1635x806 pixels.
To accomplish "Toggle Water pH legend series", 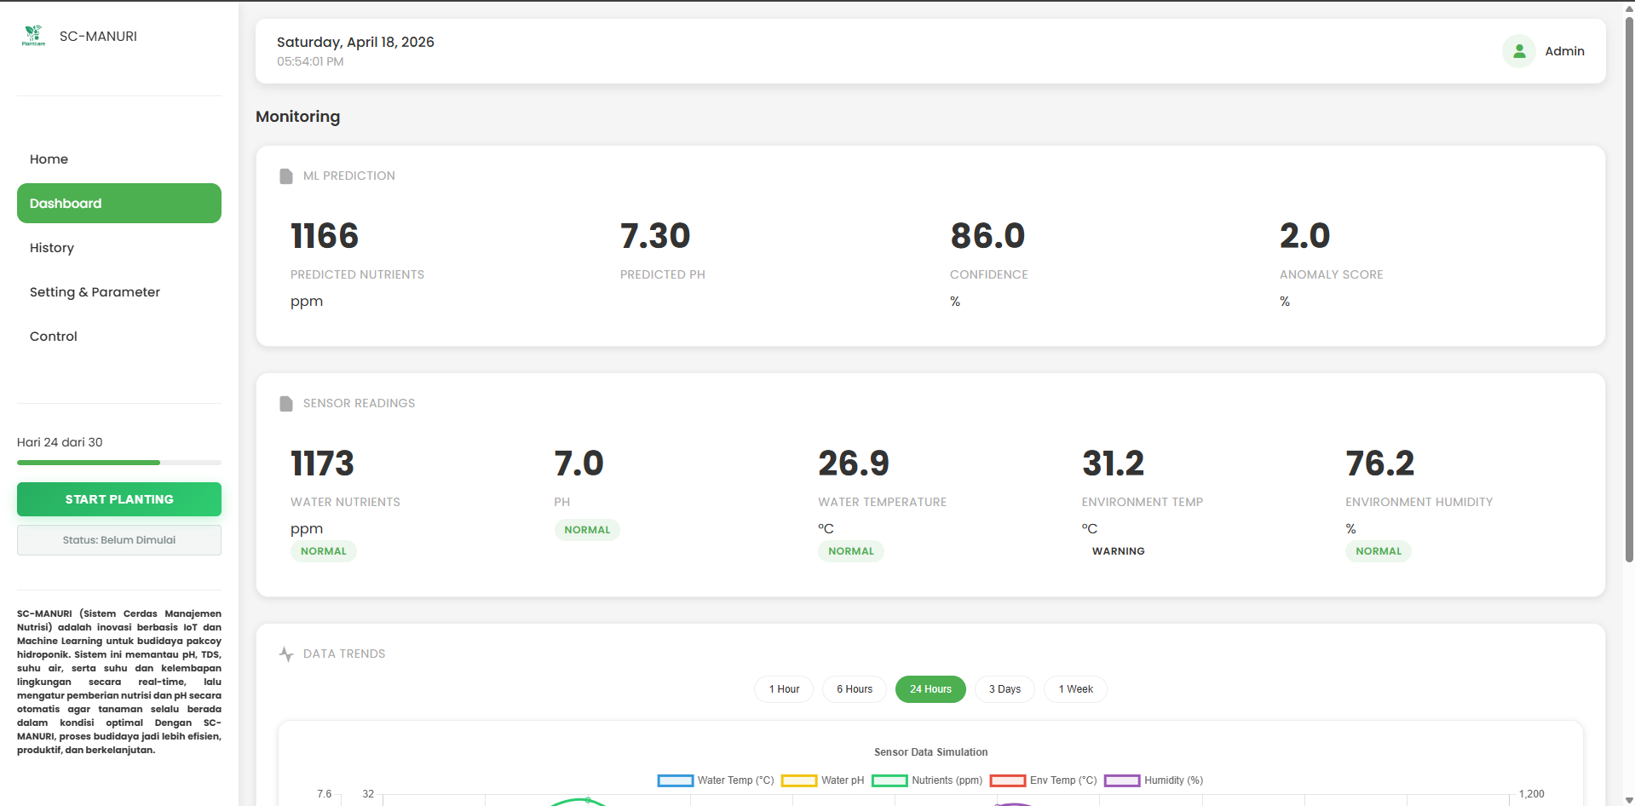I will (x=822, y=780).
